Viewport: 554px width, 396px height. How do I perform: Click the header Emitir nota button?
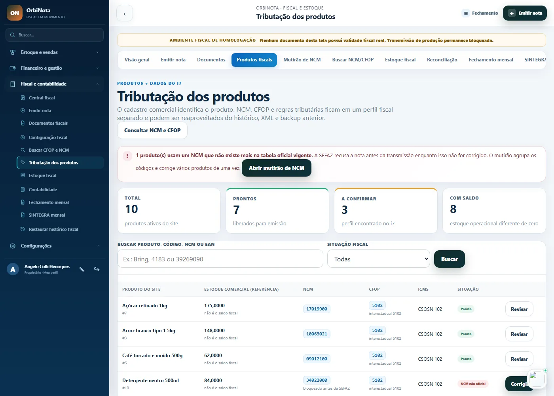[x=525, y=13]
